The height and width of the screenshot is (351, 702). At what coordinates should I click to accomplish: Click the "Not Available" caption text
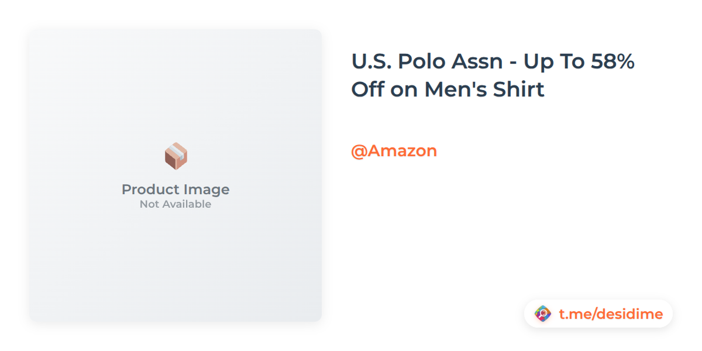(x=175, y=204)
